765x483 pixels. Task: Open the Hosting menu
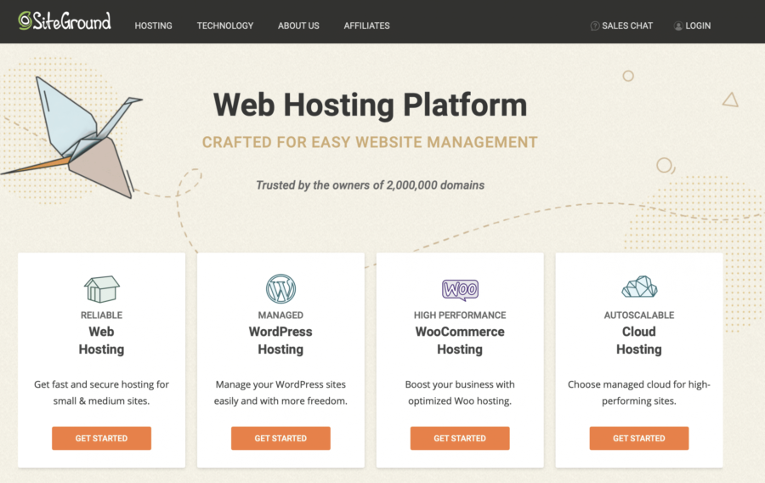tap(153, 26)
